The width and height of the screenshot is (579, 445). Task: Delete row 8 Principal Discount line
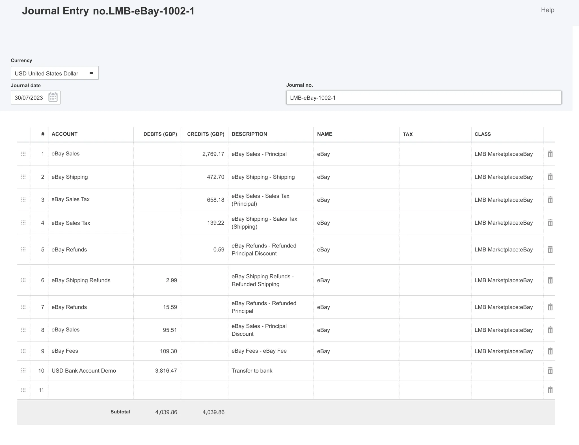(550, 330)
